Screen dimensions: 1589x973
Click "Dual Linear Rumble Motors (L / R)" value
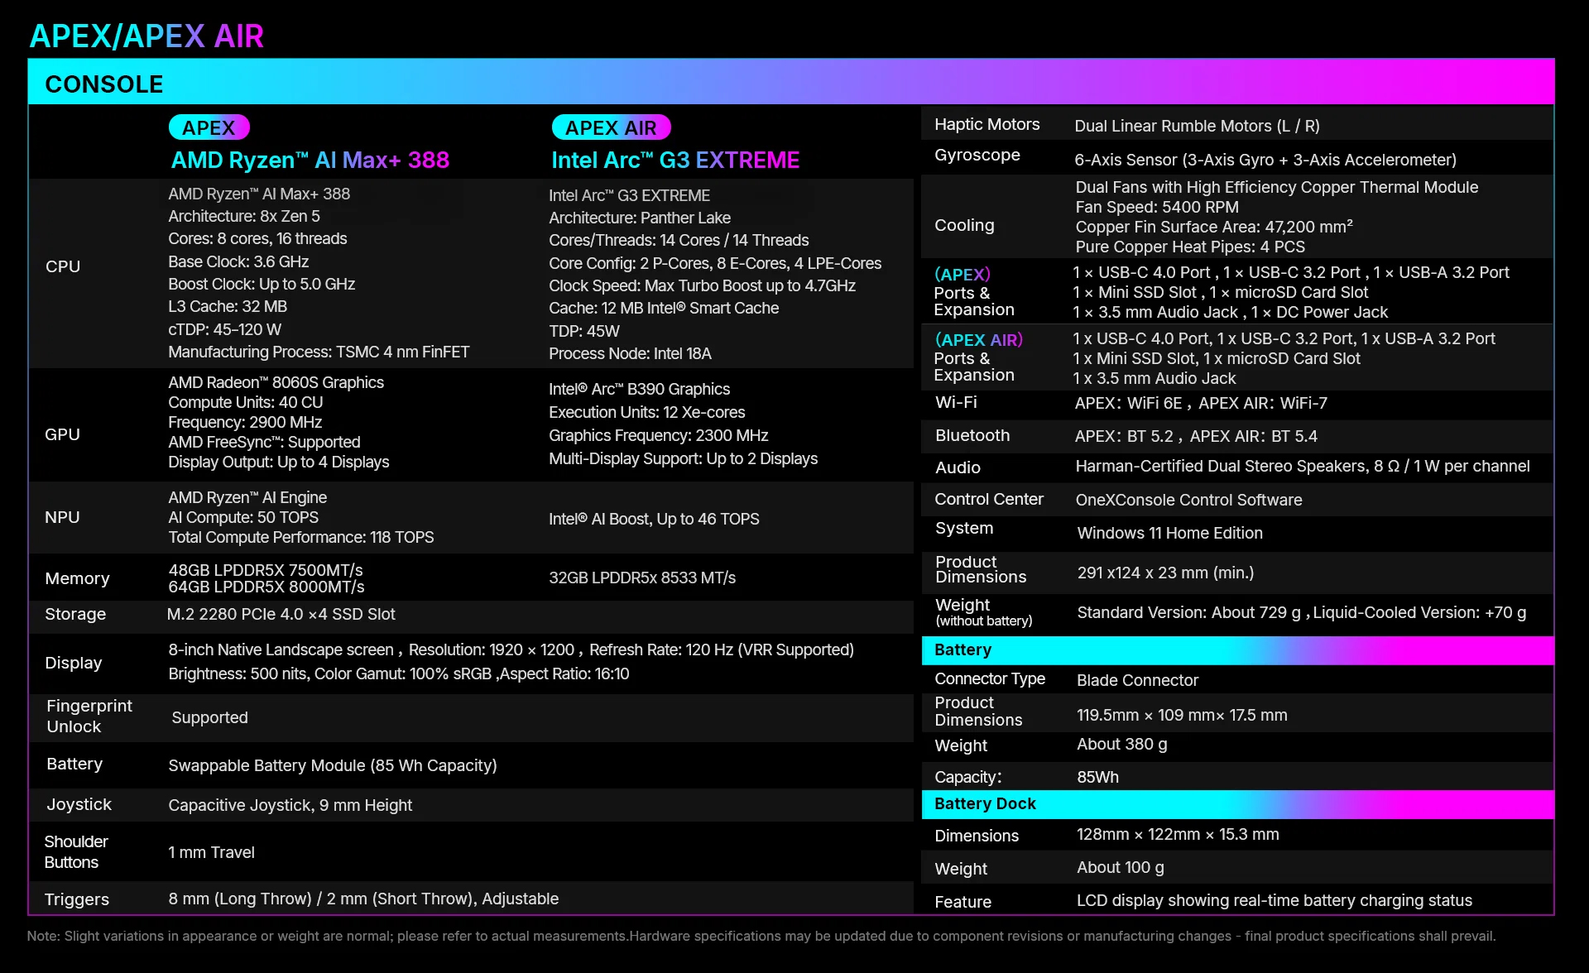(x=1198, y=126)
